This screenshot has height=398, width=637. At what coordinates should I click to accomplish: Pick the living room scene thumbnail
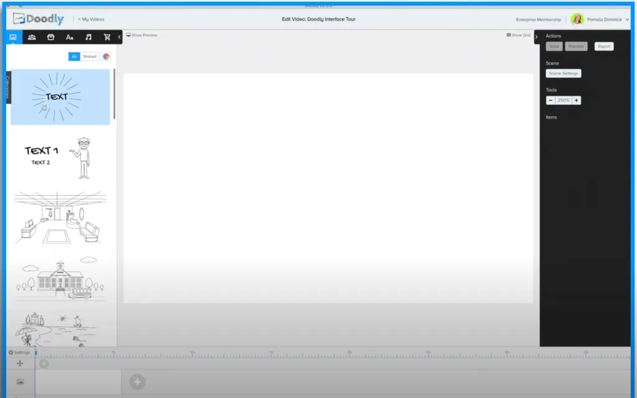click(x=60, y=218)
